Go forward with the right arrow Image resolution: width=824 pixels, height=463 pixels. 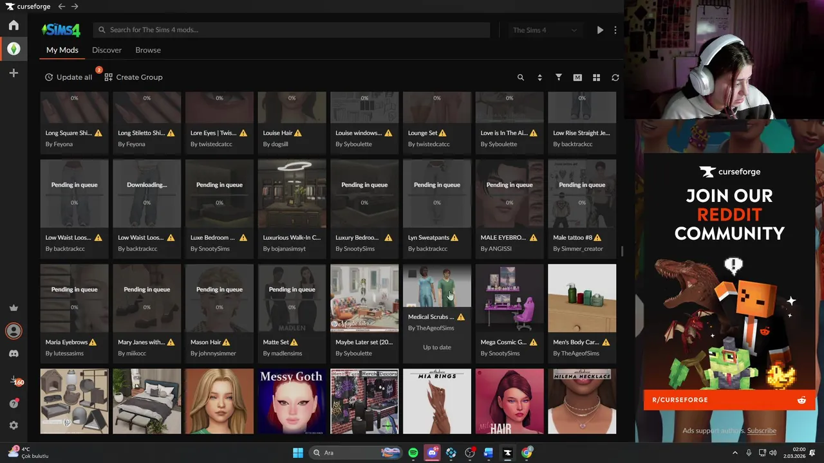[75, 6]
